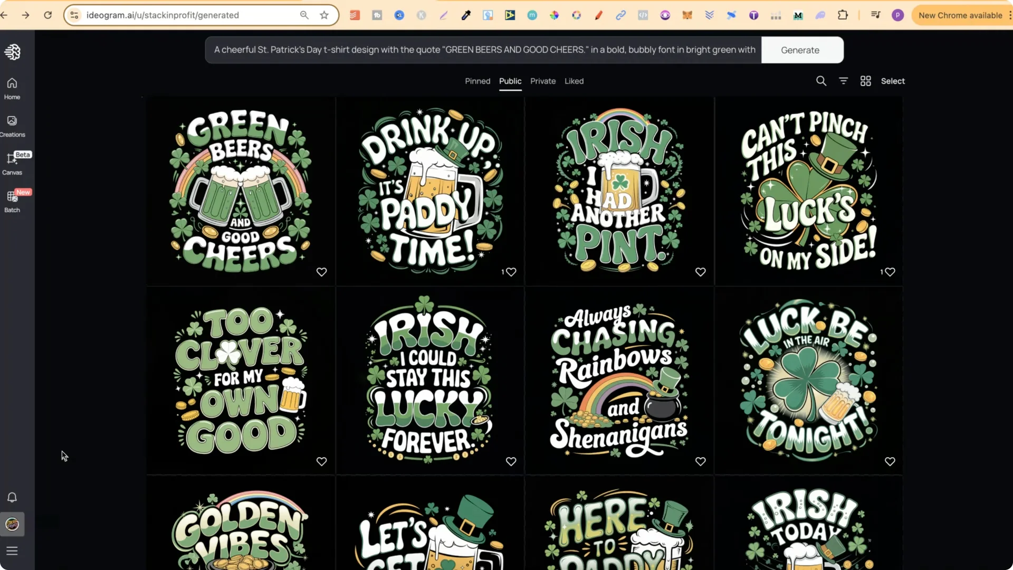Open the Batch generation tool
Image resolution: width=1013 pixels, height=570 pixels.
coord(12,201)
